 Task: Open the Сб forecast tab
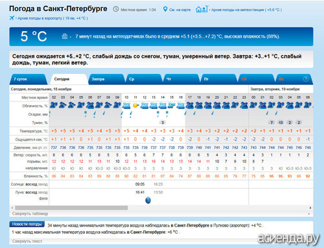pyautogui.click(x=256, y=79)
